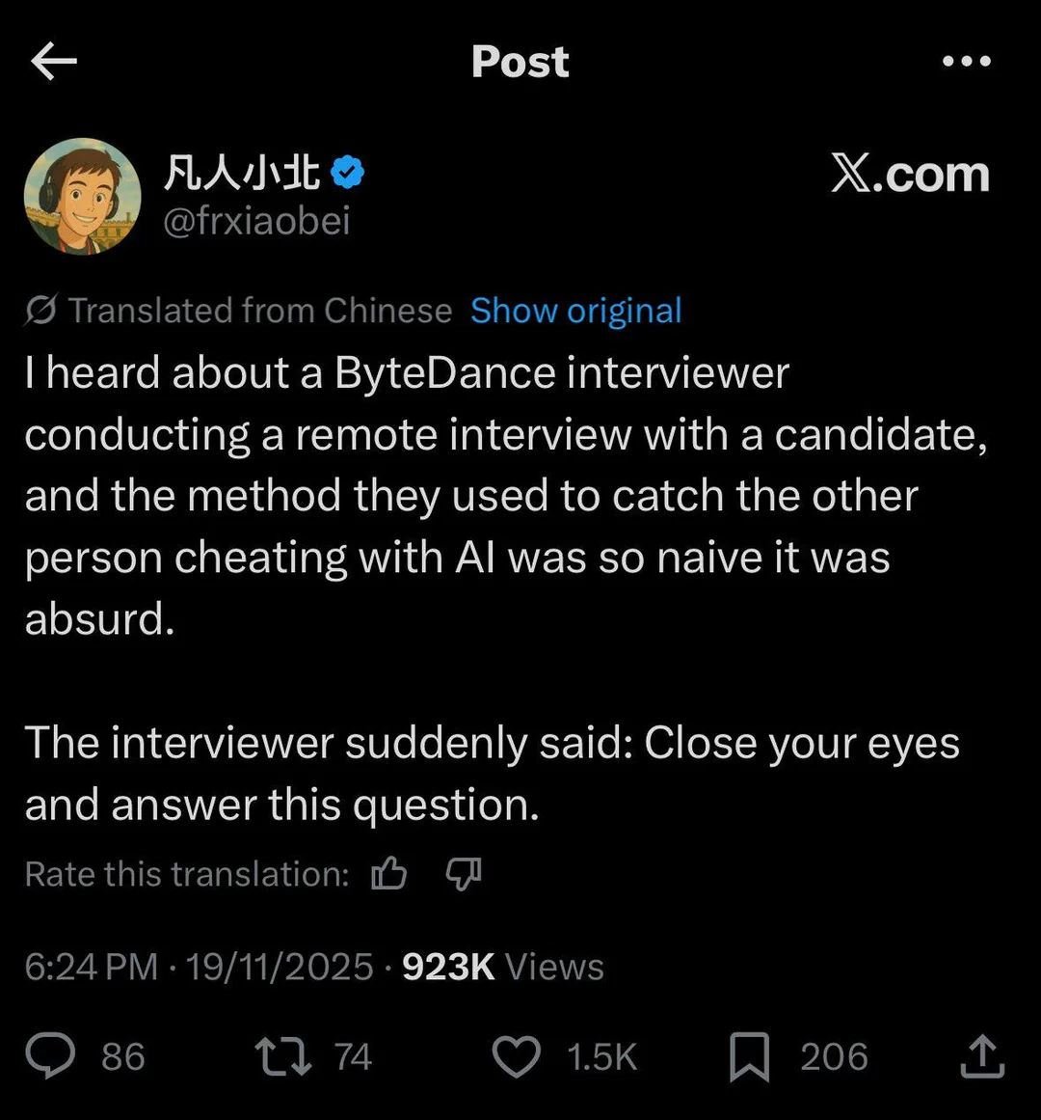Click the X.com watermark logo
Viewport: 1041px width, 1120px height.
tap(910, 175)
